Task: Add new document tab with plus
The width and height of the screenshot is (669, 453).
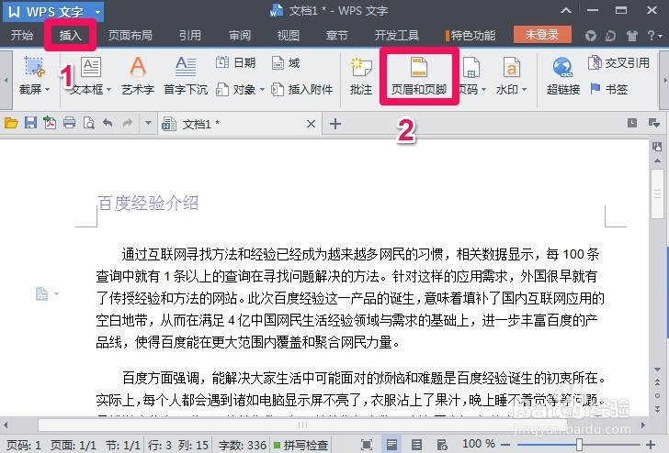Action: point(335,124)
